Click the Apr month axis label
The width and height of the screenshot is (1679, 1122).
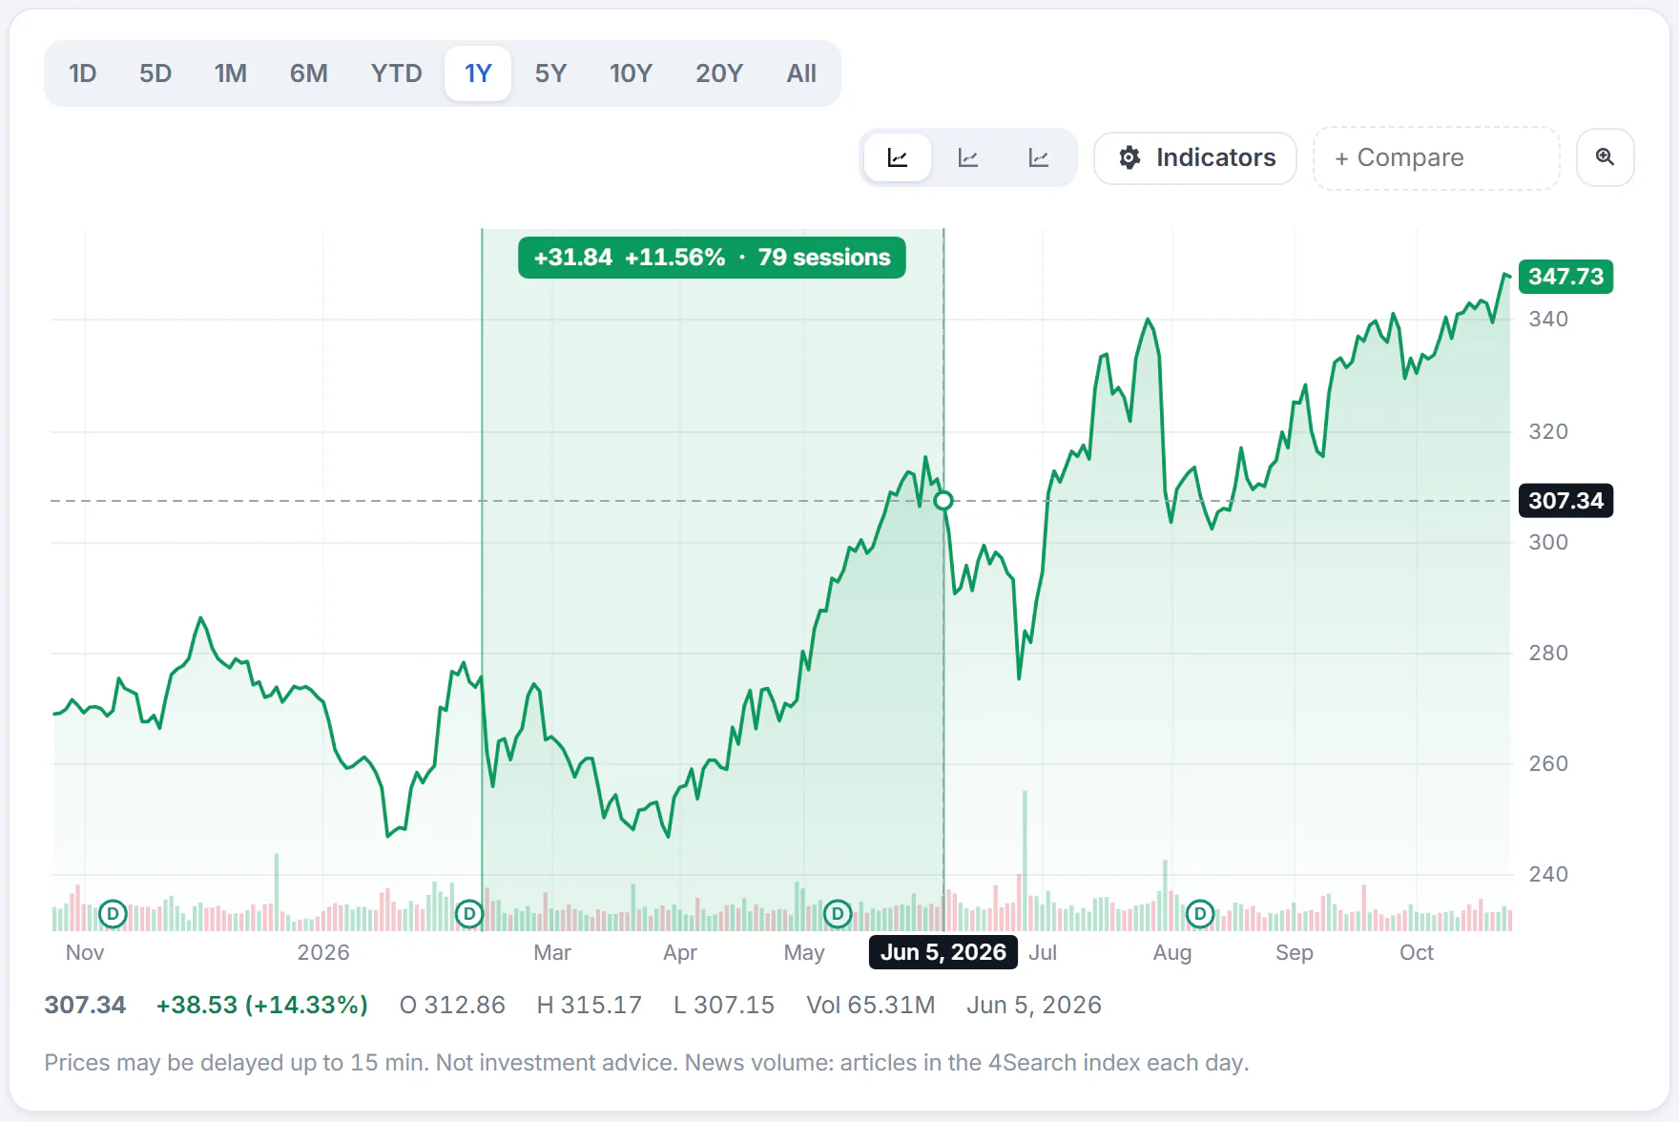tap(680, 952)
